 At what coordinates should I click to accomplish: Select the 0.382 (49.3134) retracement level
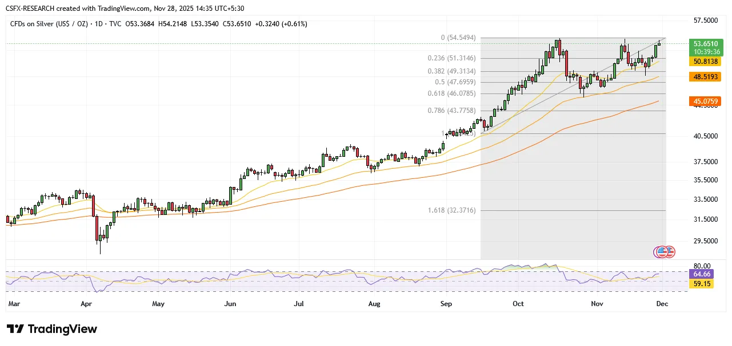point(451,72)
